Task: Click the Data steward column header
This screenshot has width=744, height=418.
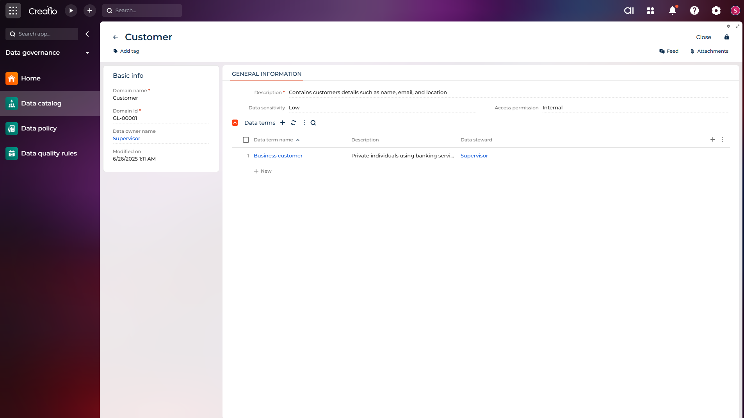Action: pos(476,140)
